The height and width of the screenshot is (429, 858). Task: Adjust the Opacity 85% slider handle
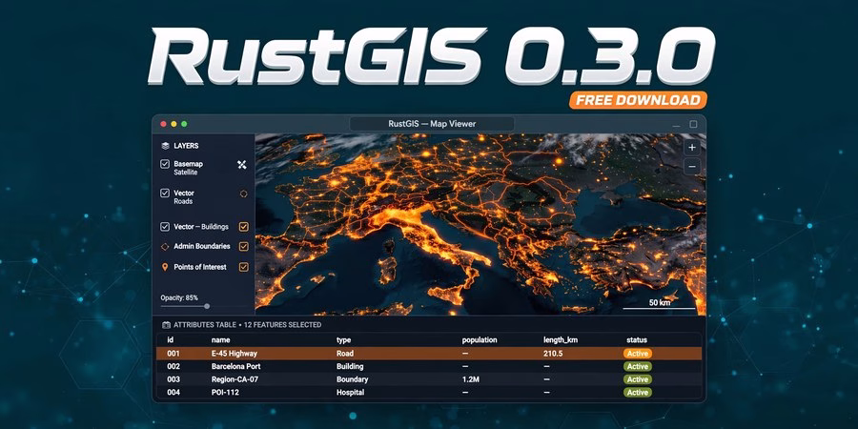207,306
